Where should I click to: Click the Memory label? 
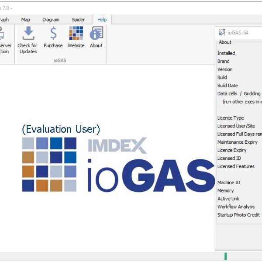click(x=226, y=191)
